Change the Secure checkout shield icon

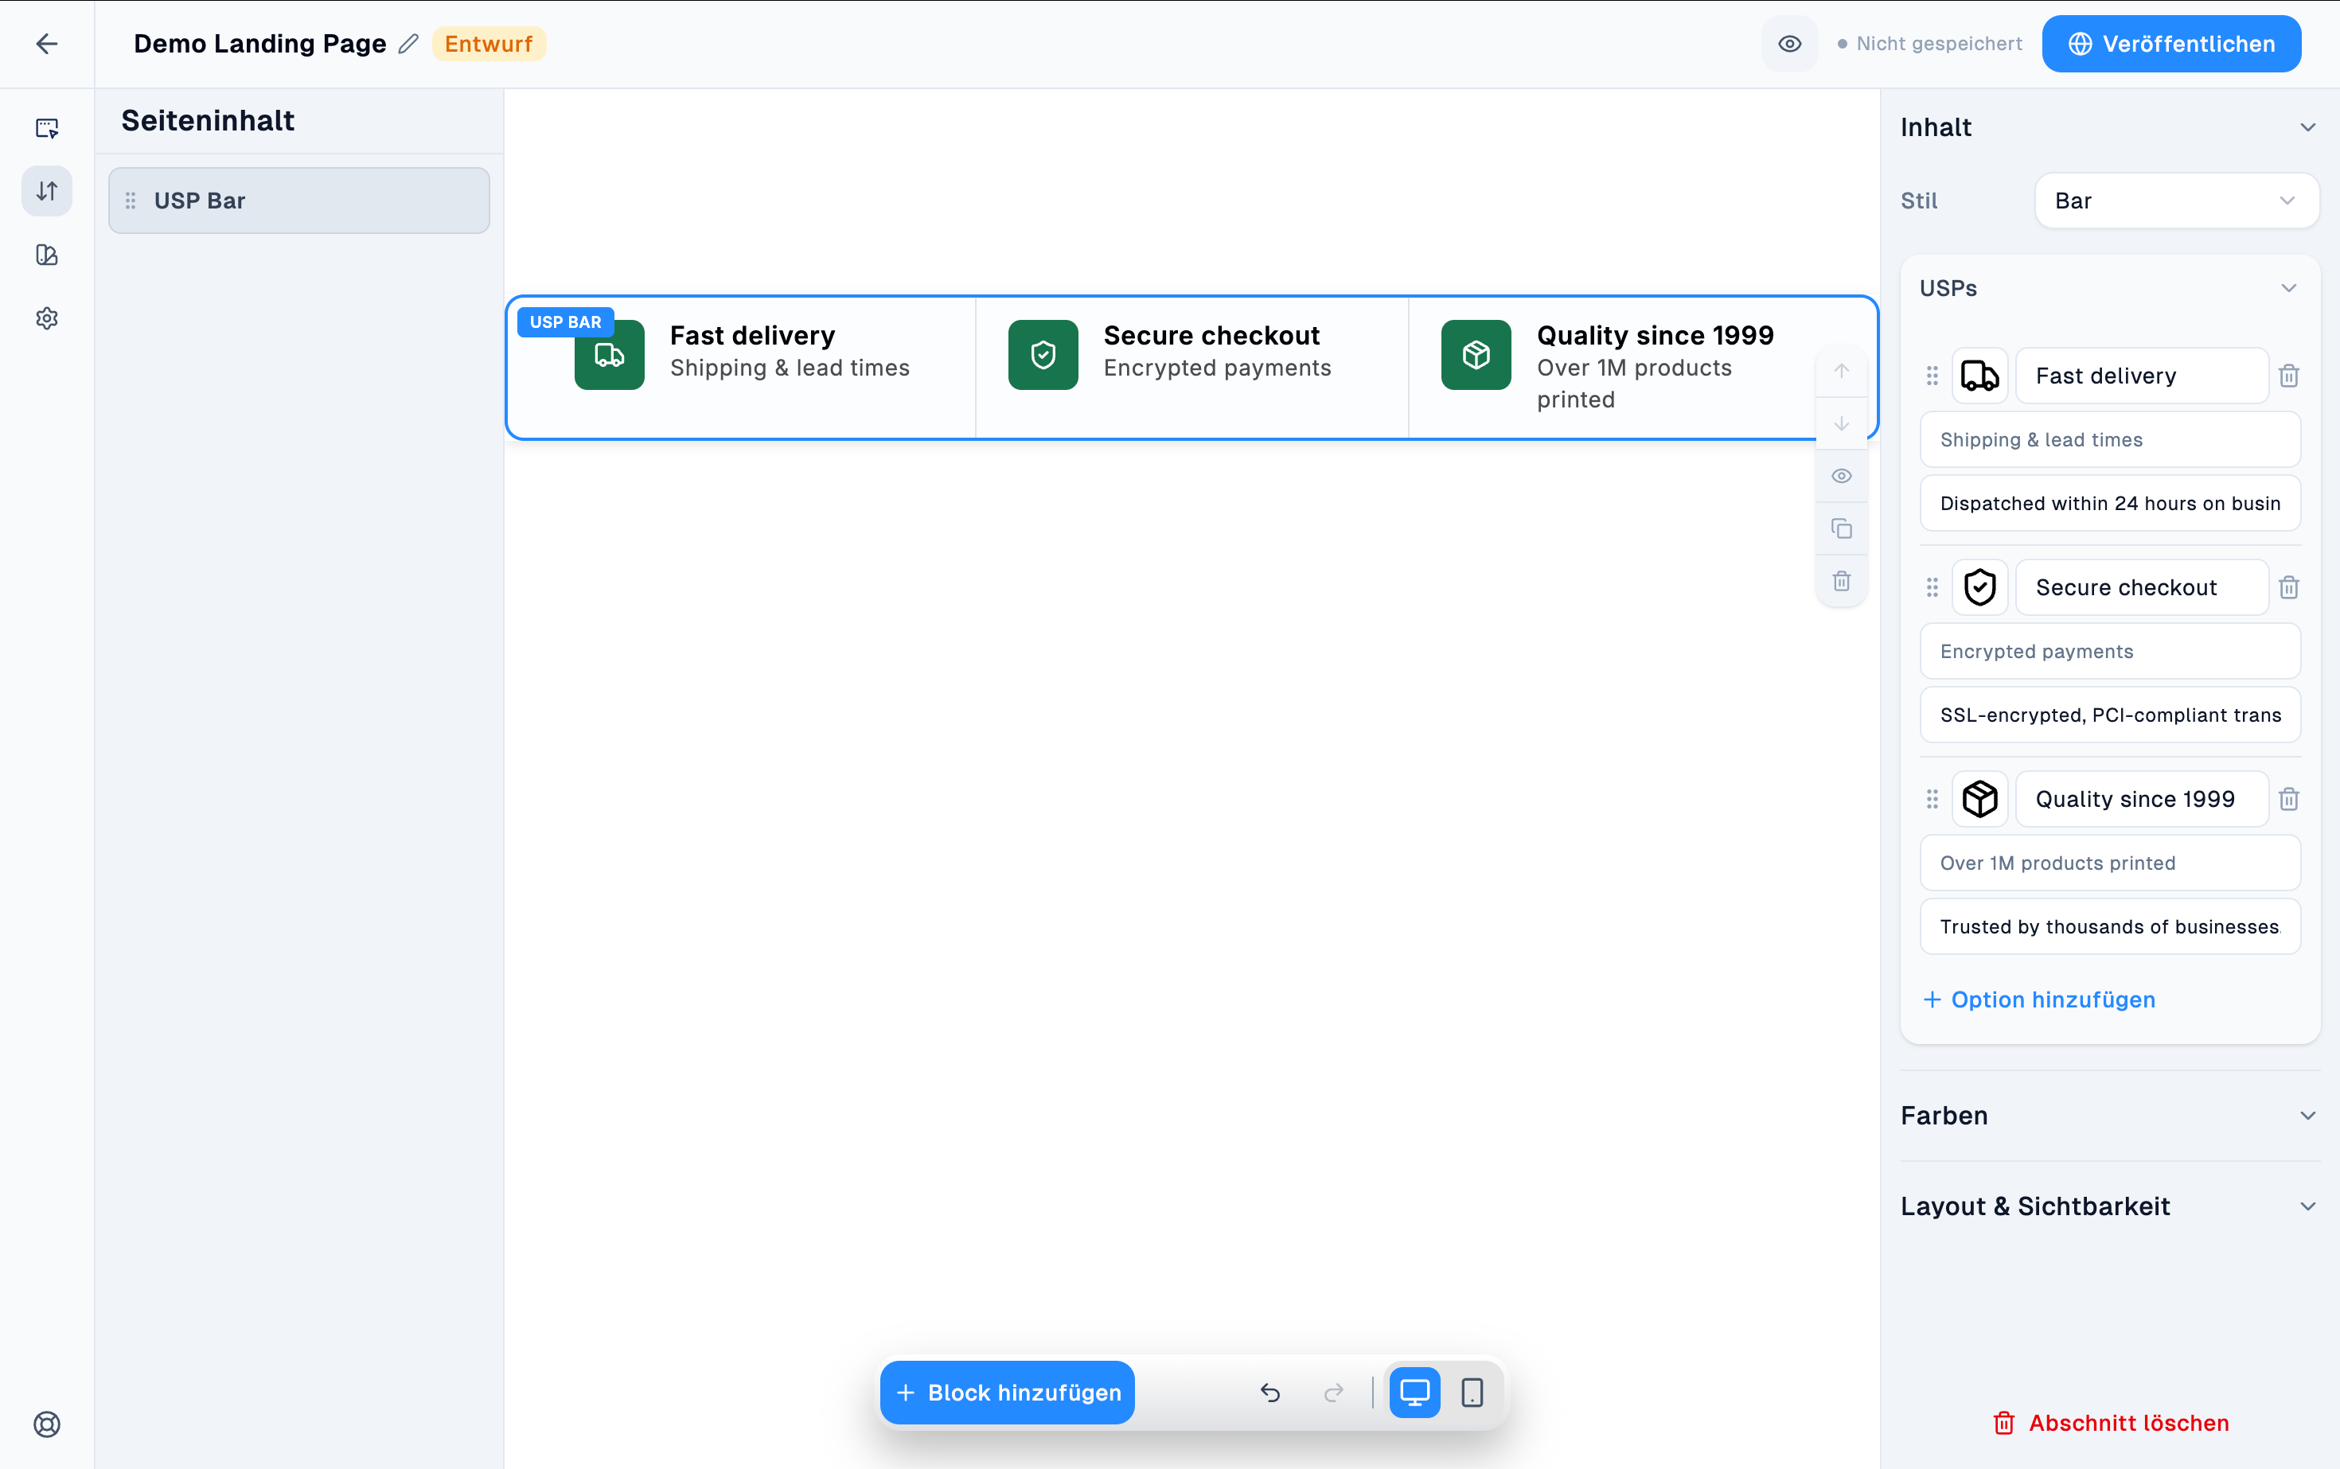[x=1979, y=588]
